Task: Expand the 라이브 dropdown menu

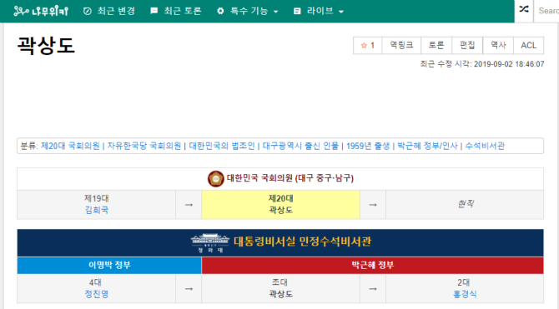Action: coord(319,11)
